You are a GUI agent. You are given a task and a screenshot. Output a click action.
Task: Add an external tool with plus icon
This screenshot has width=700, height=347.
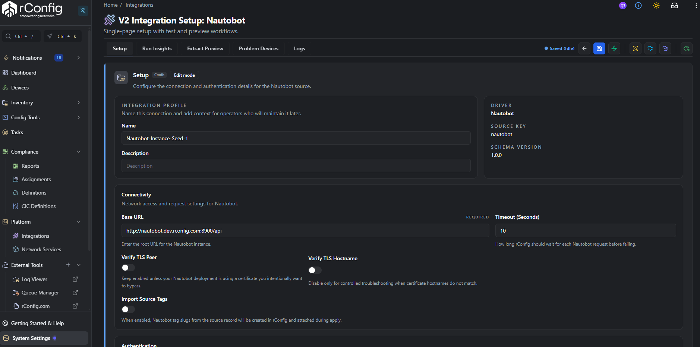click(x=68, y=265)
